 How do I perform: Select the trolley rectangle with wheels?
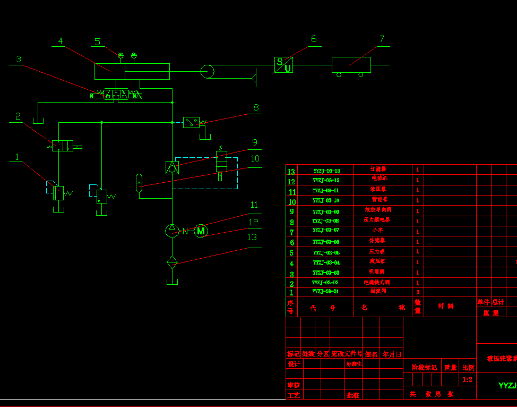click(x=351, y=66)
